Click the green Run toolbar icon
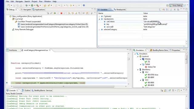Image resolution: width=194 pixels, height=109 pixels. click(x=32, y=5)
